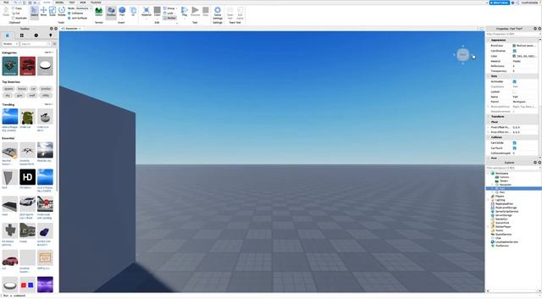The image size is (542, 305).
Task: Open the FILE menu
Action: [6, 3]
